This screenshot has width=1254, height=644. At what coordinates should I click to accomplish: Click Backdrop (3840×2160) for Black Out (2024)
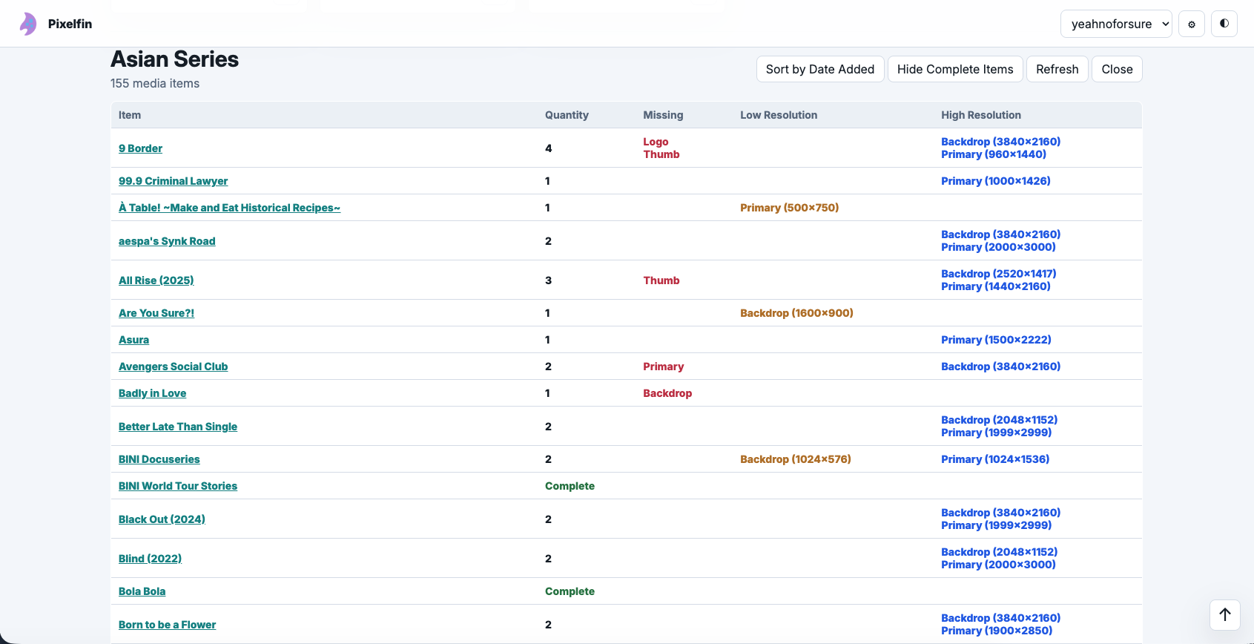point(1001,513)
